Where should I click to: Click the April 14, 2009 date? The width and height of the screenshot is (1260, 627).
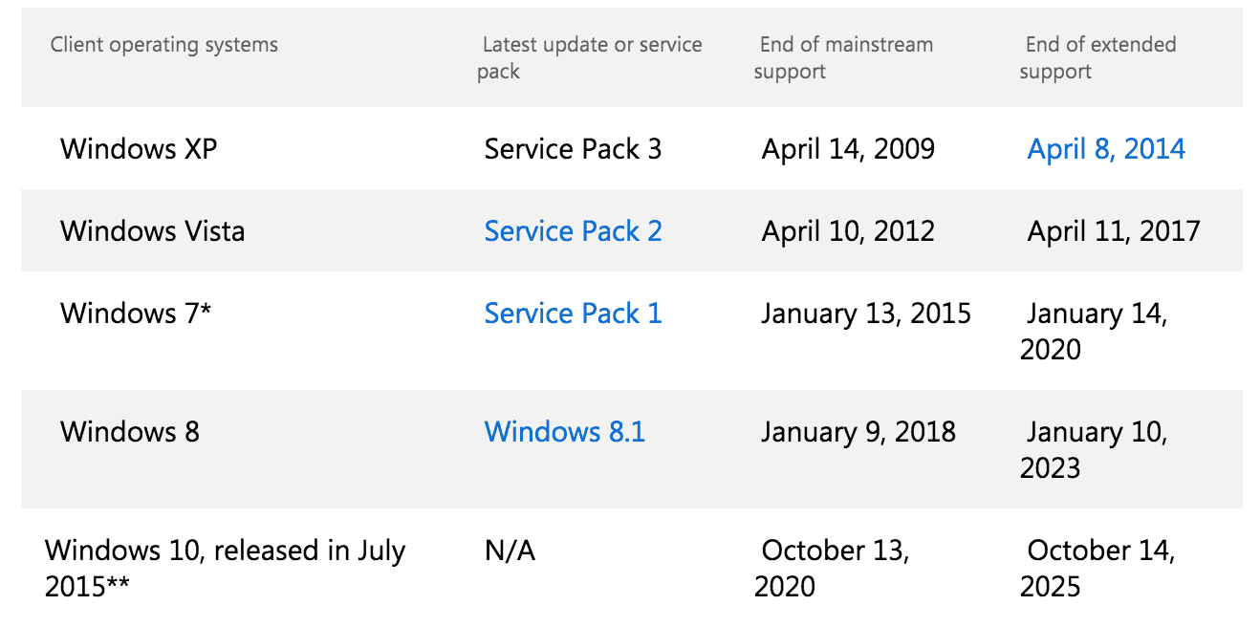[848, 149]
